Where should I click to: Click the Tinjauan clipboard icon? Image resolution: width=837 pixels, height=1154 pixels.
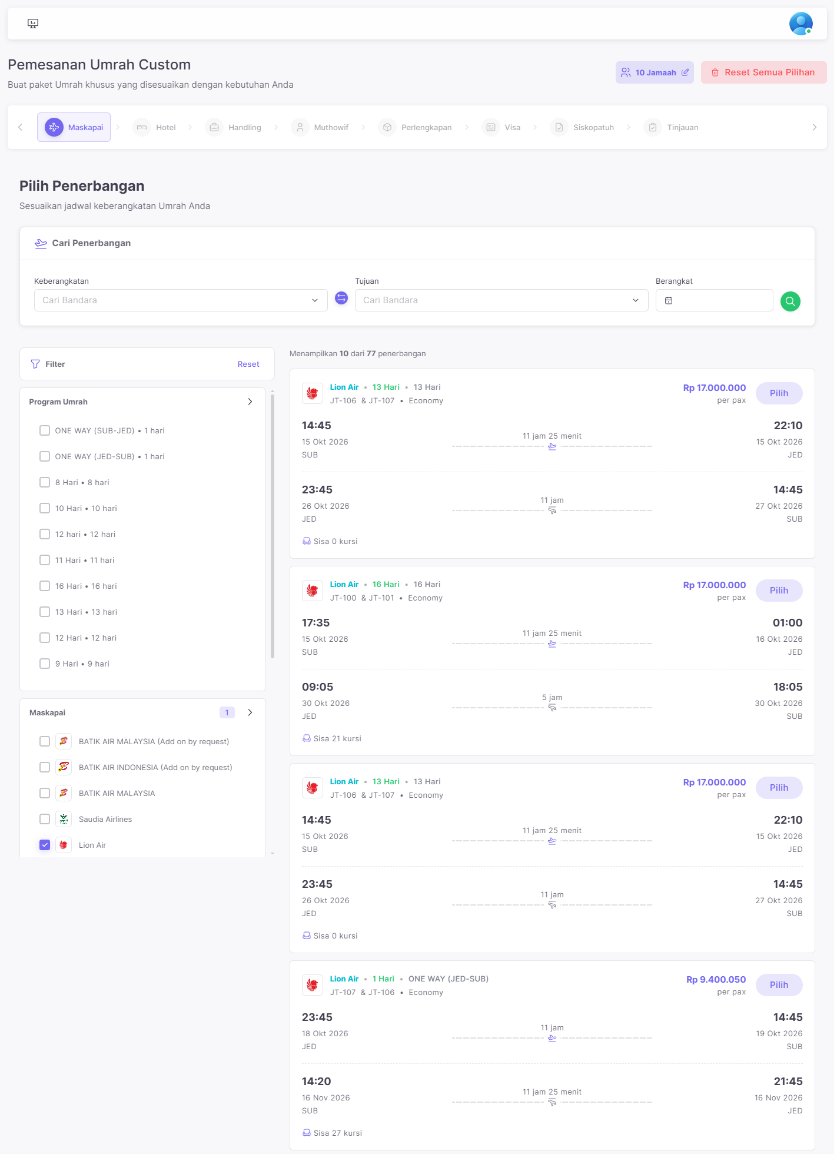pos(653,127)
